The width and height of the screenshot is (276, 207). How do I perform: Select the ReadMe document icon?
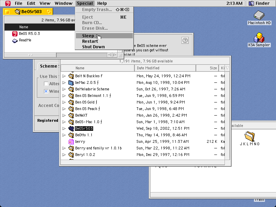[15, 40]
